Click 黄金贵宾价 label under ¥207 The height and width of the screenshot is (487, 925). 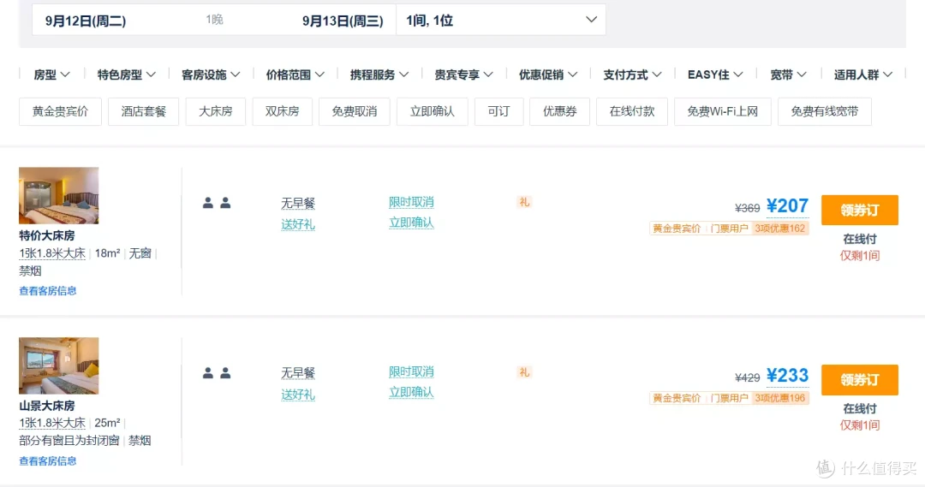[x=677, y=229]
